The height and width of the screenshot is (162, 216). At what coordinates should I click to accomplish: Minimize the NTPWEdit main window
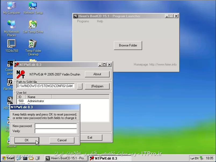(x=100, y=64)
